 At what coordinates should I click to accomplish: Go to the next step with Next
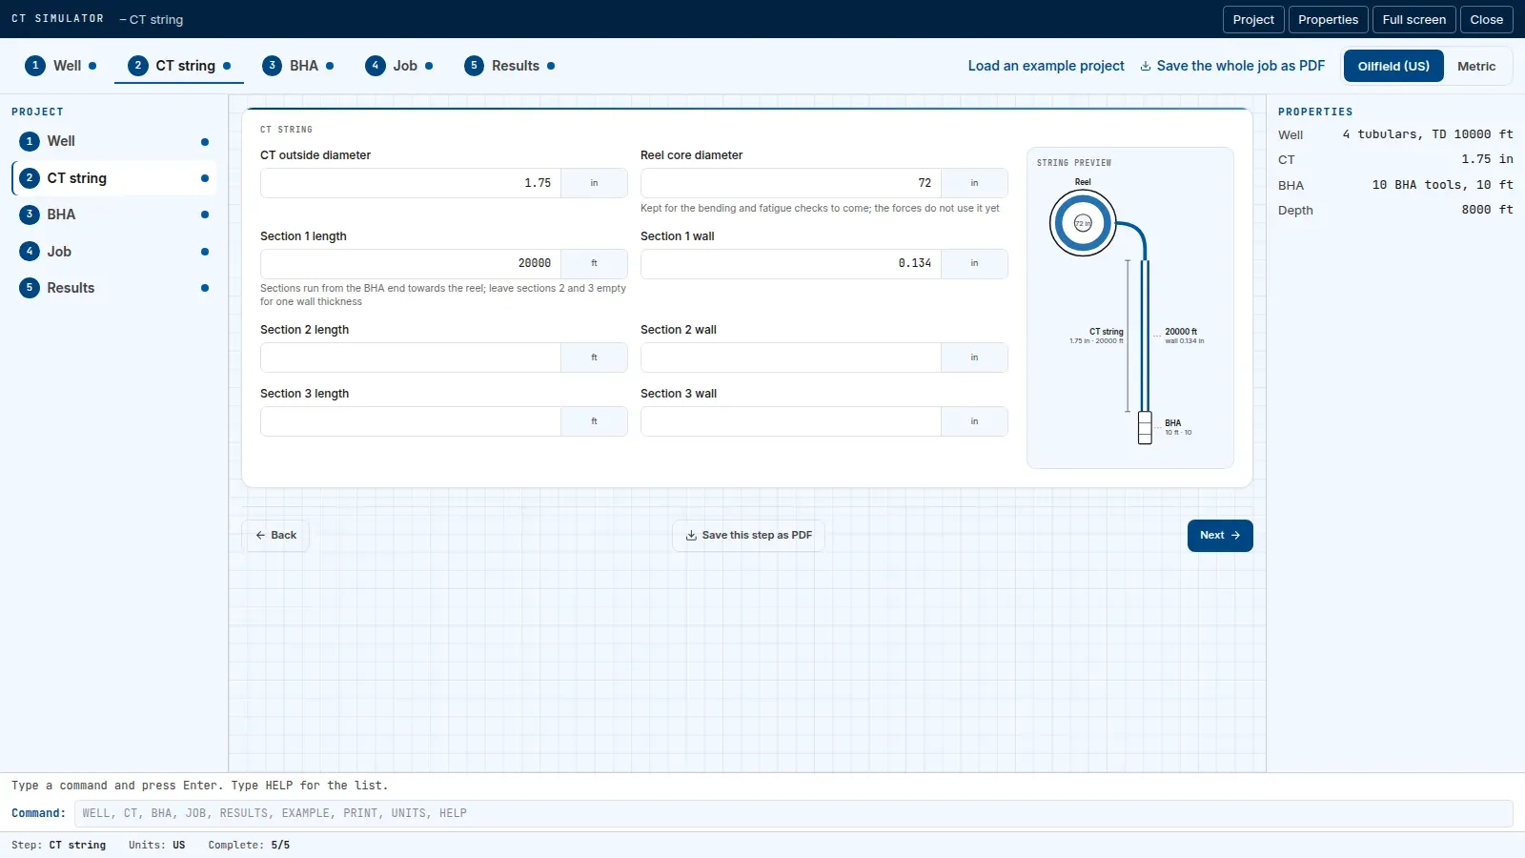pyautogui.click(x=1220, y=536)
